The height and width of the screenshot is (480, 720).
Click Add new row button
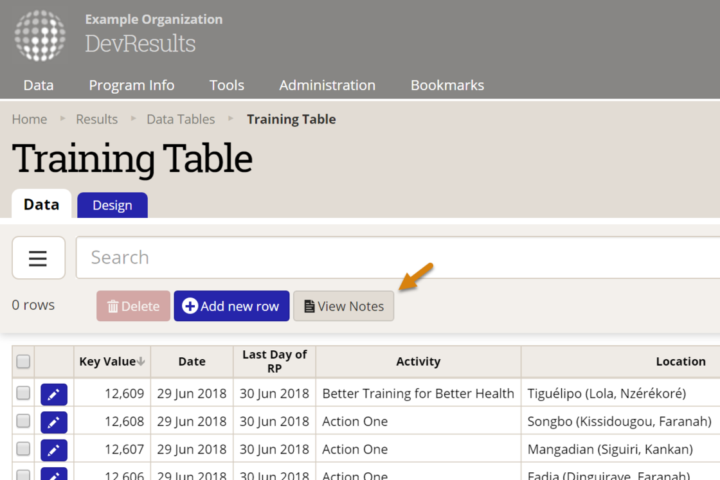pyautogui.click(x=231, y=306)
